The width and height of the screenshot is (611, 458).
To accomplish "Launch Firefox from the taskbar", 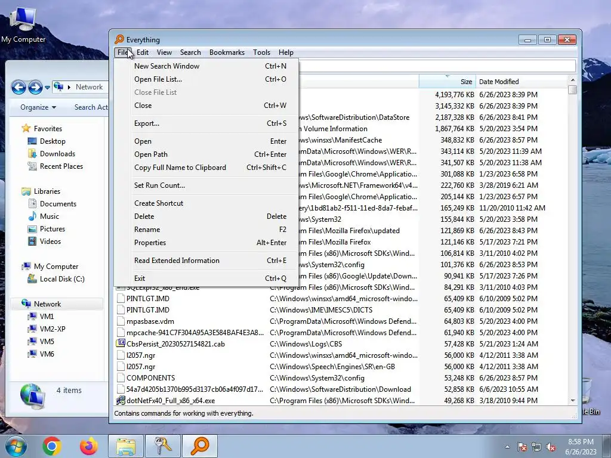I will coord(88,446).
